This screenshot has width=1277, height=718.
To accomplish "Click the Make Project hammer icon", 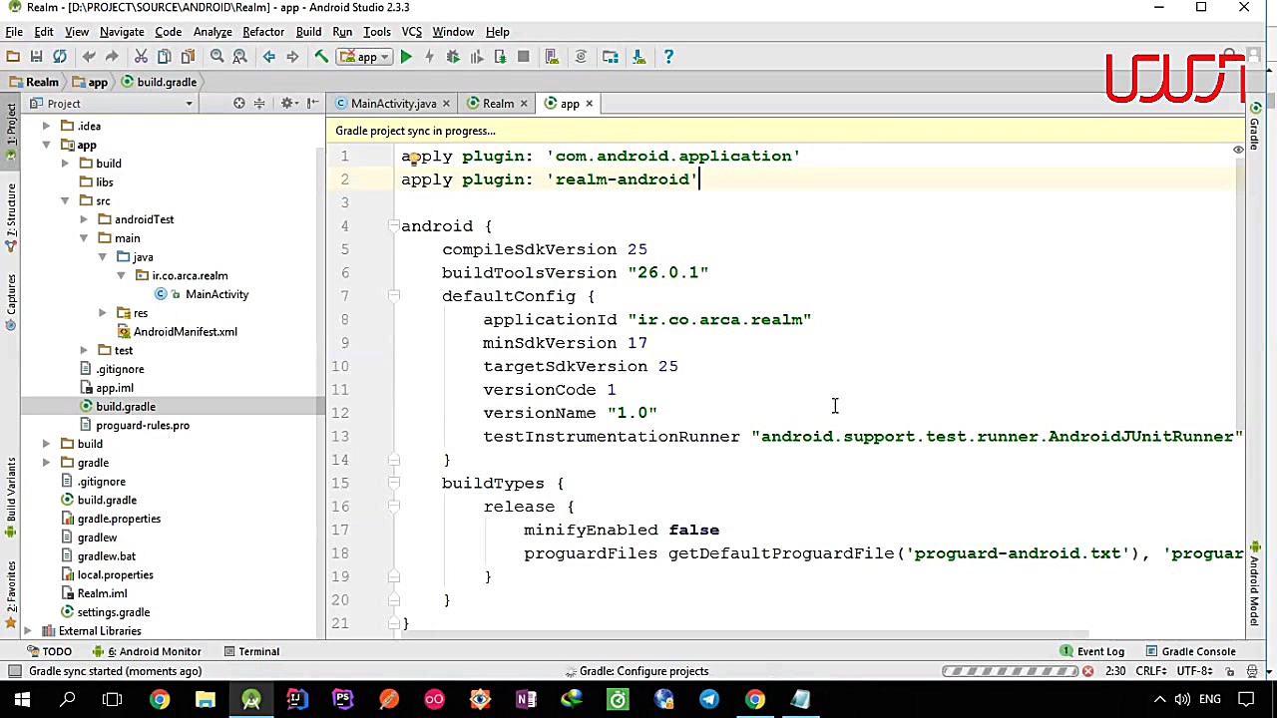I will click(x=321, y=57).
